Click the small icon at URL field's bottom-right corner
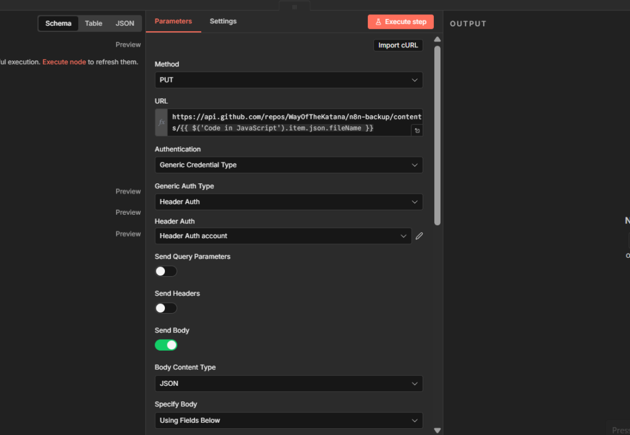This screenshot has height=435, width=630. (417, 130)
